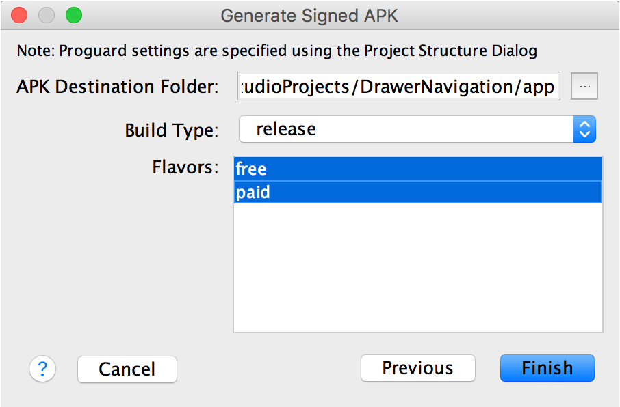Click the Flavors label

click(x=185, y=167)
